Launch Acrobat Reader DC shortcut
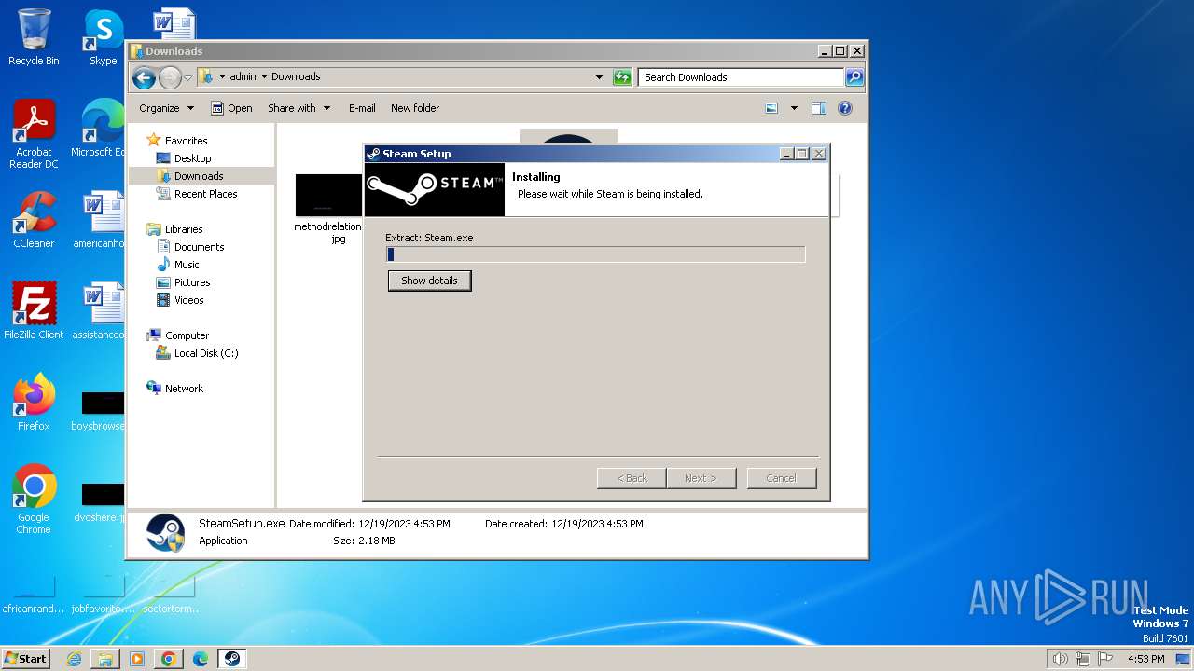The height and width of the screenshot is (671, 1194). tap(34, 134)
